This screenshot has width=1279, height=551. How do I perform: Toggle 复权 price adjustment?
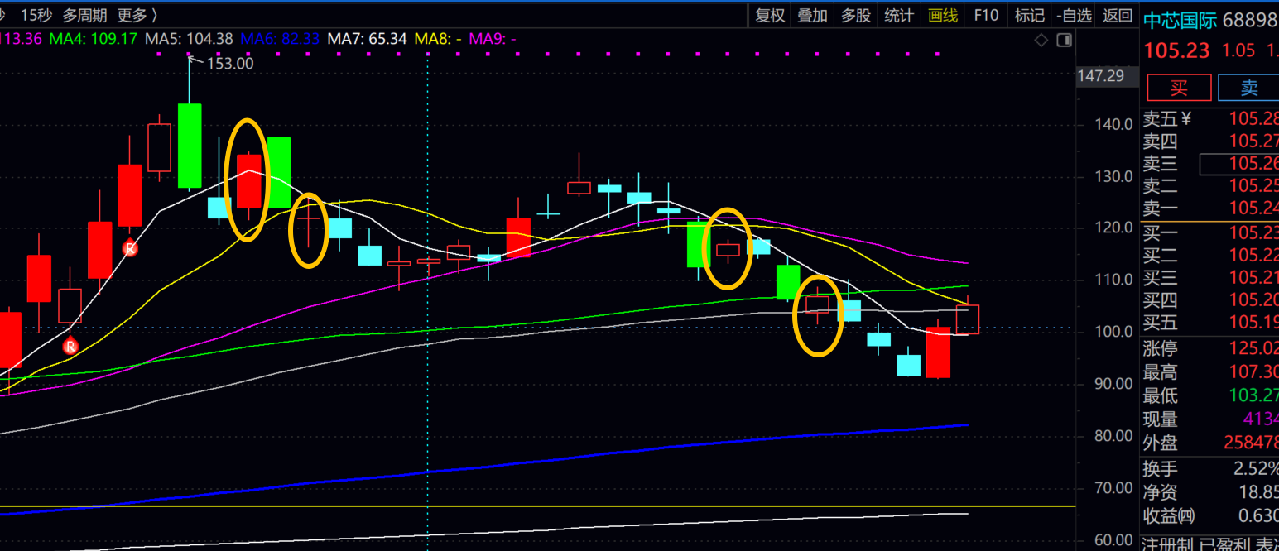(x=770, y=15)
